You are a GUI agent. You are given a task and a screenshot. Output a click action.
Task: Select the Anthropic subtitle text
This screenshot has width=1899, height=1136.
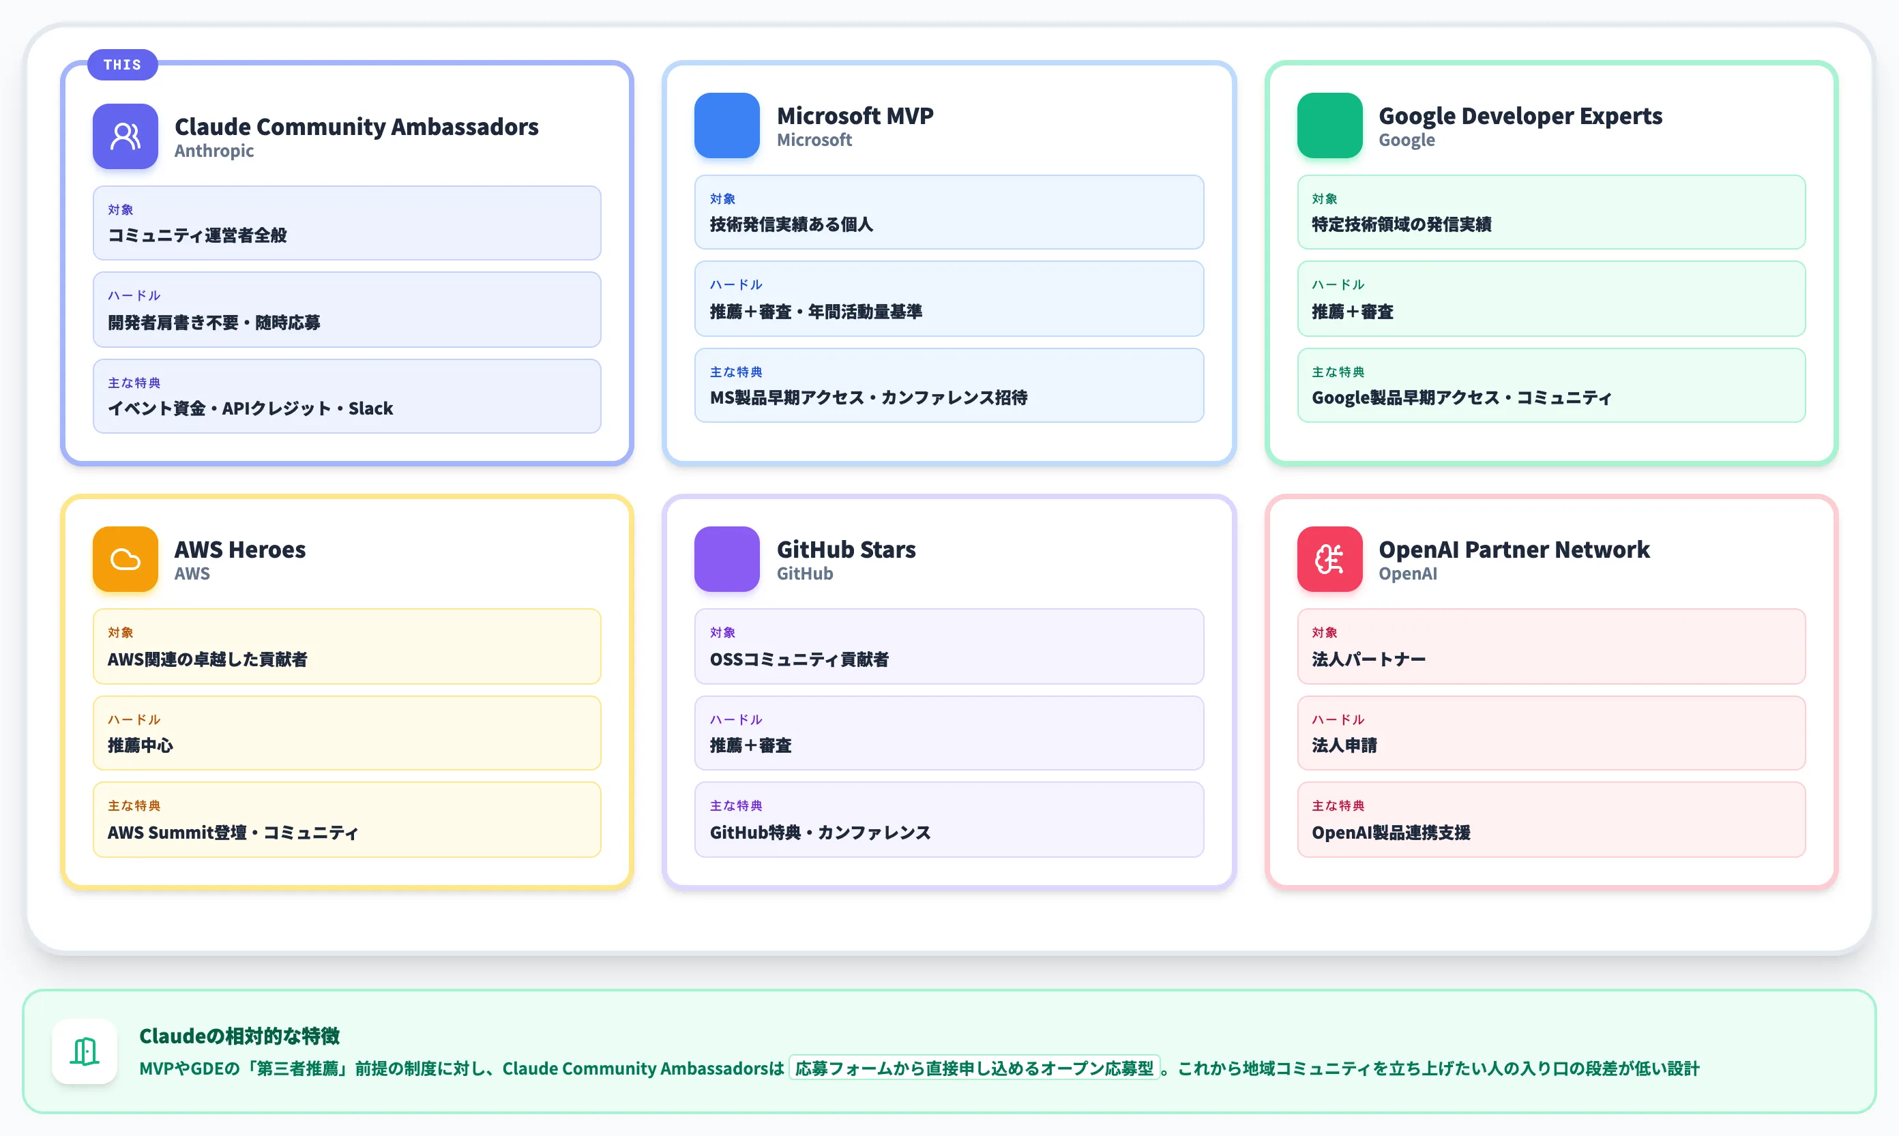click(214, 151)
